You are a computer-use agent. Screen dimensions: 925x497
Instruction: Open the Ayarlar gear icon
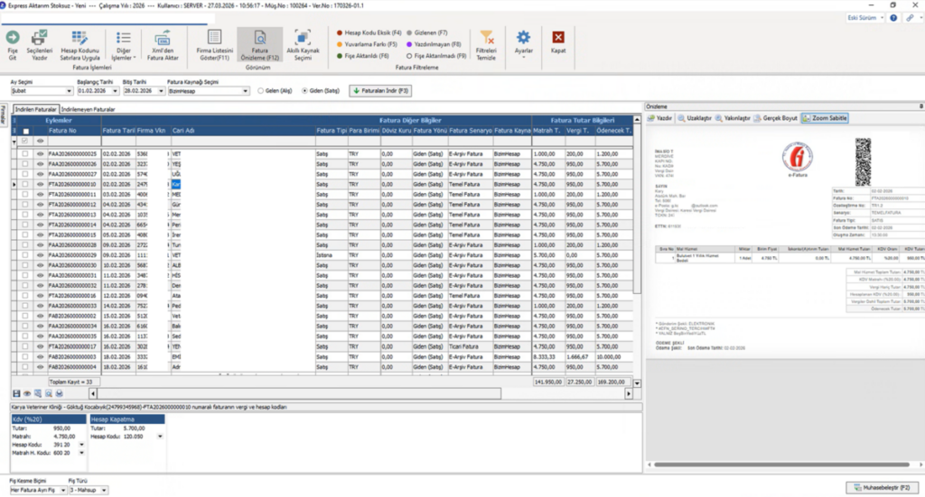click(523, 38)
